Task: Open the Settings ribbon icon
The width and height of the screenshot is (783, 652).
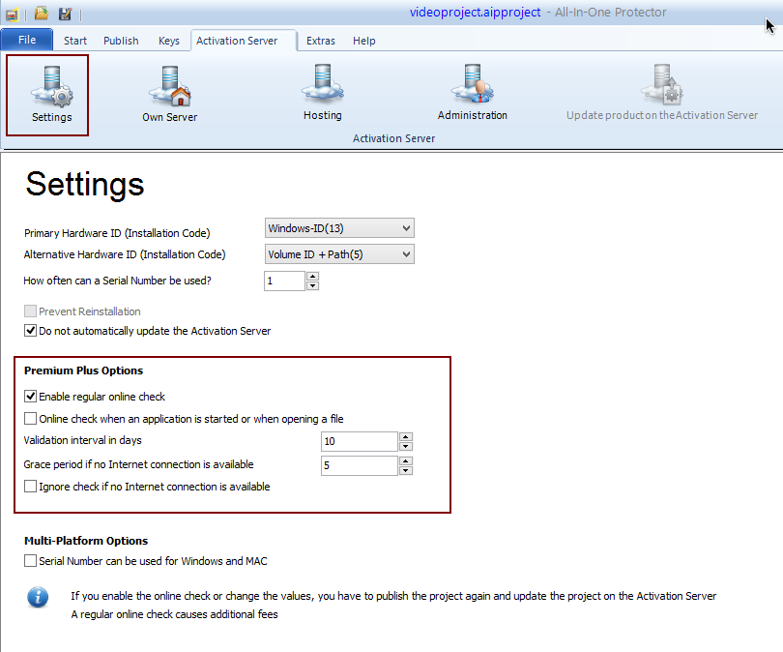Action: 51,95
